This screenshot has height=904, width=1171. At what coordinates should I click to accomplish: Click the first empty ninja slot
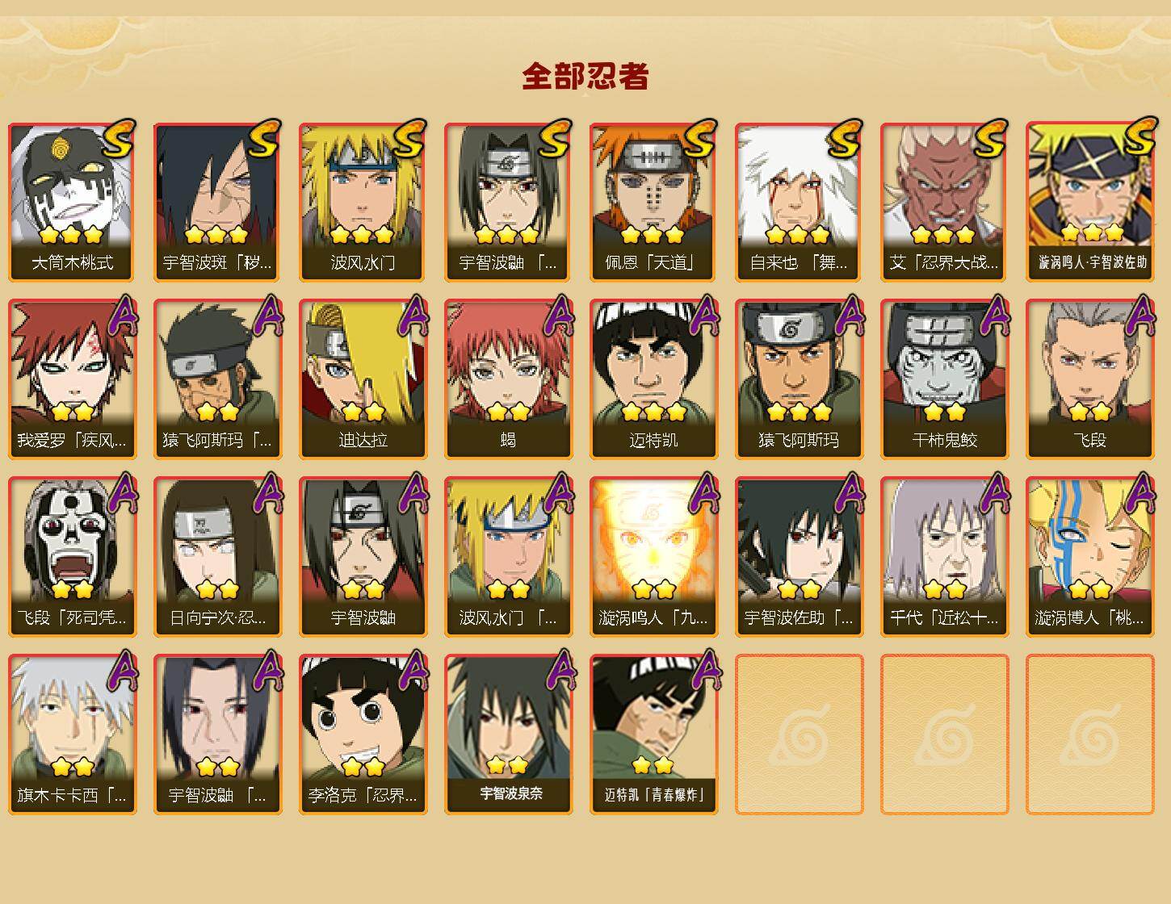[799, 734]
